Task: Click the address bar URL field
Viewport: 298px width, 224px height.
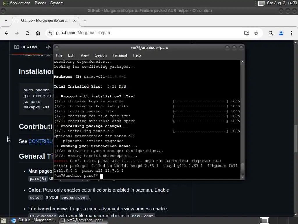Action: tap(148, 33)
